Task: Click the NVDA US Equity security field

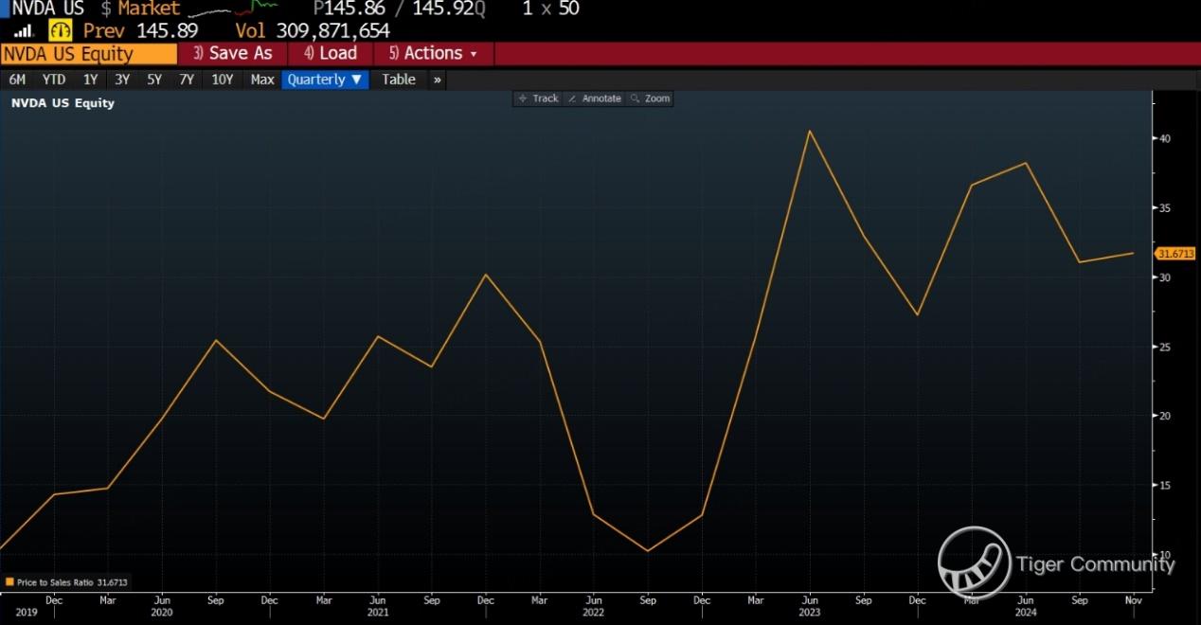Action: [89, 54]
